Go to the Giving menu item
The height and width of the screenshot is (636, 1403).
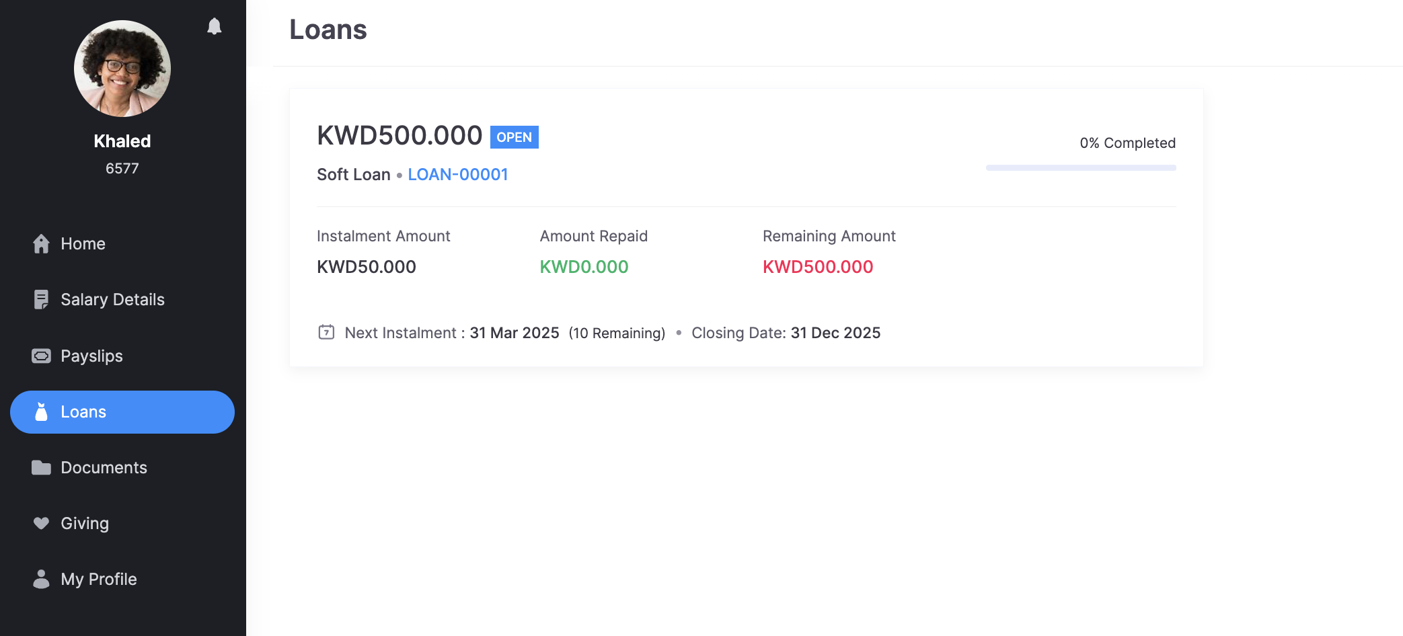click(84, 523)
